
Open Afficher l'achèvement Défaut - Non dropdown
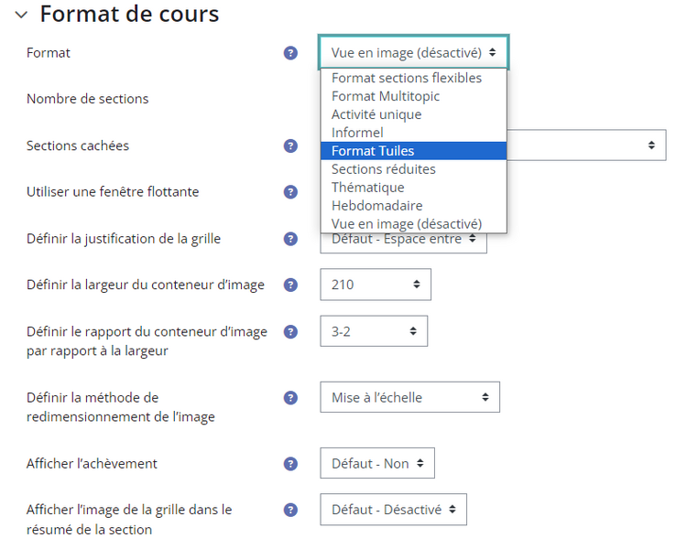click(377, 463)
